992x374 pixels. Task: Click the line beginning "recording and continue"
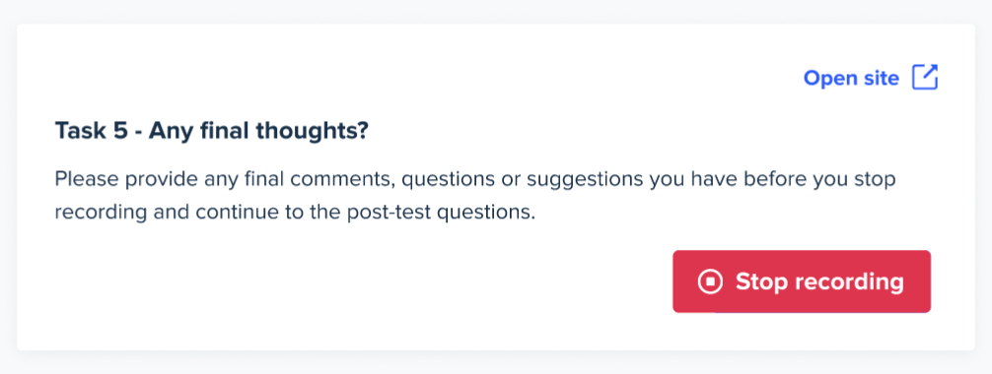295,213
